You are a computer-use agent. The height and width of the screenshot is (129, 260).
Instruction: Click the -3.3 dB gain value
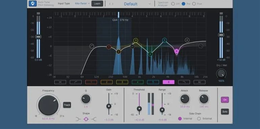[109, 120]
